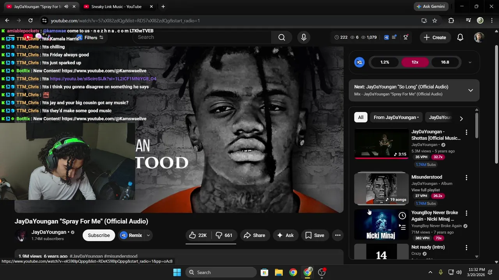Open Chrome profile yin-yang avatar
The height and width of the screenshot is (280, 499).
pyautogui.click(x=480, y=21)
